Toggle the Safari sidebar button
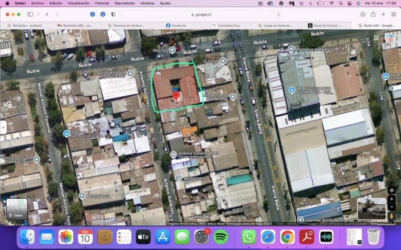Screen dimensions: 401x250 [30, 14]
